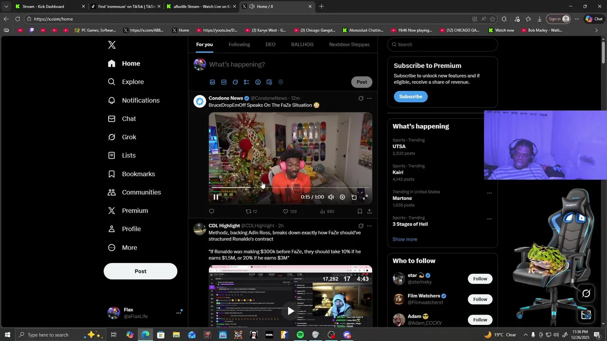This screenshot has width=607, height=341.
Task: Reply to the Condone News post
Action: [x=212, y=211]
